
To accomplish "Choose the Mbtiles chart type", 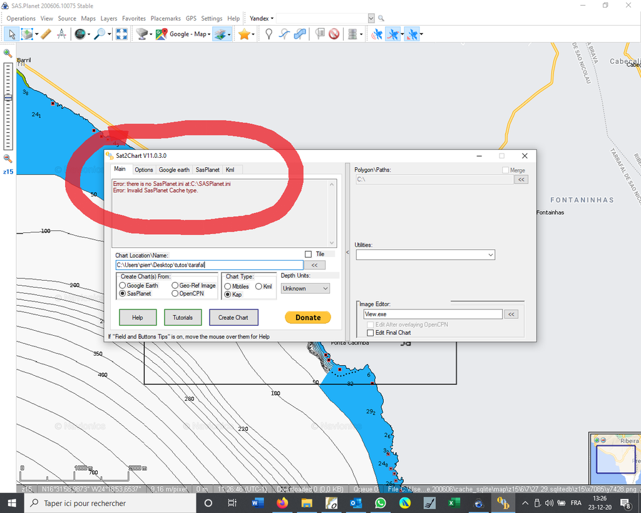I will click(228, 286).
